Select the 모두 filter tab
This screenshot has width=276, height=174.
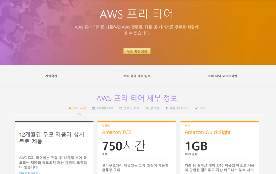200,108
